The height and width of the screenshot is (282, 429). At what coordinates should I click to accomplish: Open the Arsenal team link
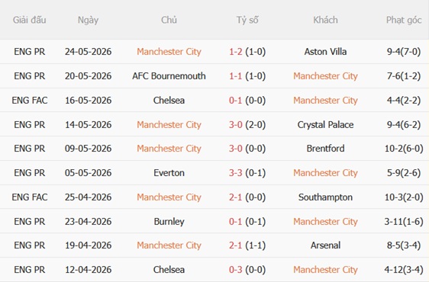pyautogui.click(x=325, y=245)
